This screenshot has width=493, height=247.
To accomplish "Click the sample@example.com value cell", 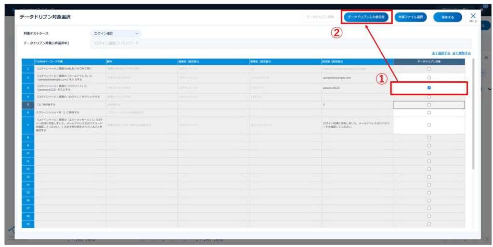I will click(x=357, y=77).
